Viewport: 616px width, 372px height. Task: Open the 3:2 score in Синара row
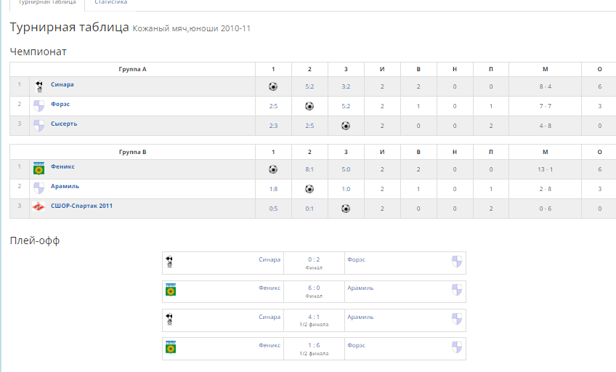tap(346, 86)
